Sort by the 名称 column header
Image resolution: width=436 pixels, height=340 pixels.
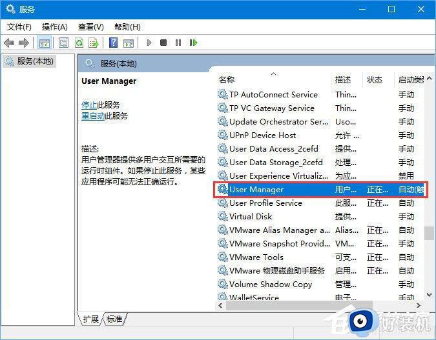coord(273,80)
